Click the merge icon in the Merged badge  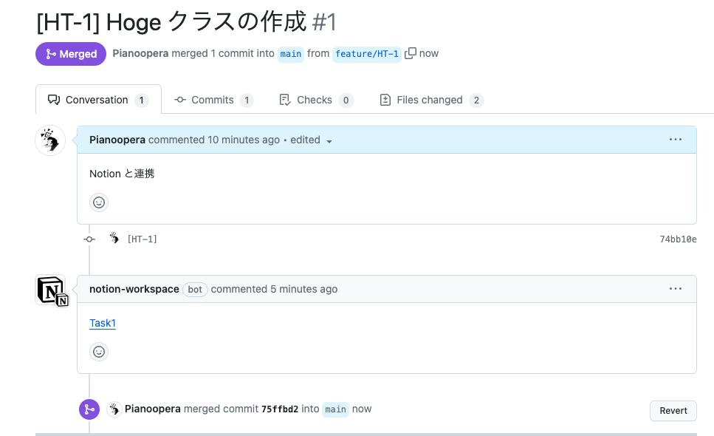pos(50,53)
